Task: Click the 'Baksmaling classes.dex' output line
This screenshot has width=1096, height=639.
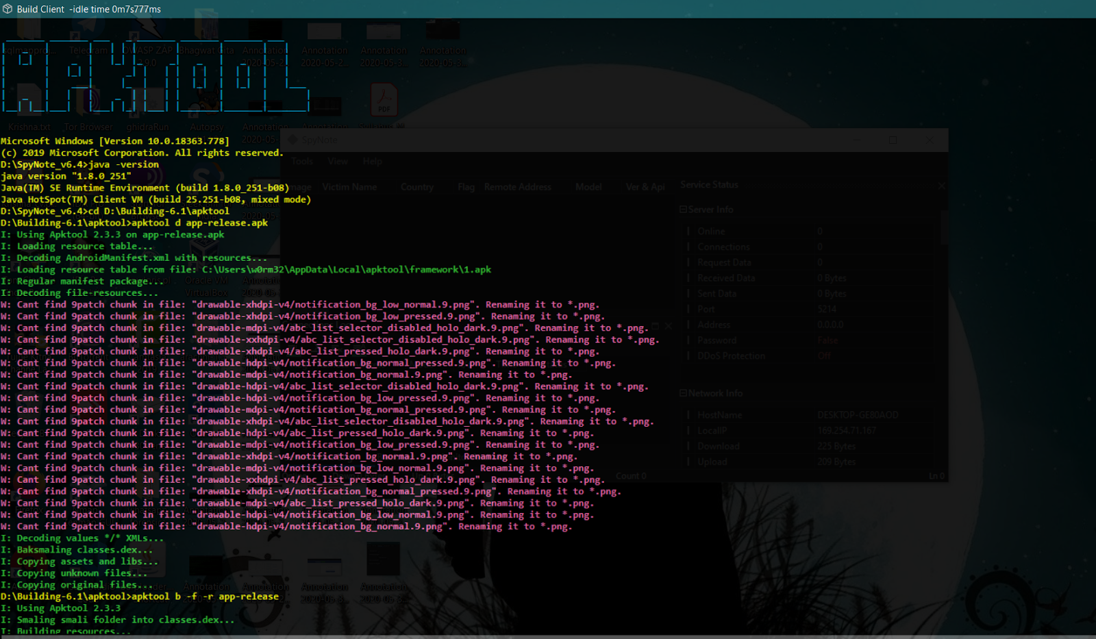Action: (77, 549)
